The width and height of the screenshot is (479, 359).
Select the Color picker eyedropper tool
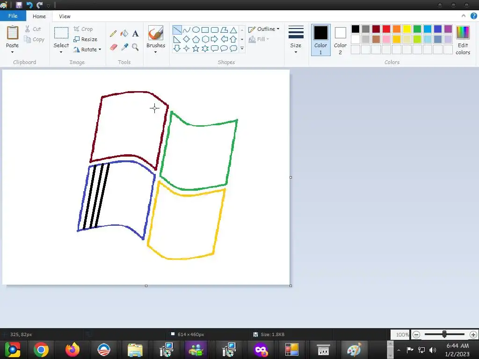[124, 47]
